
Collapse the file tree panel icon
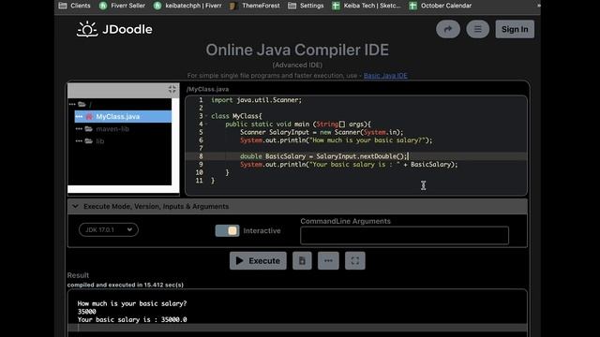tap(172, 90)
